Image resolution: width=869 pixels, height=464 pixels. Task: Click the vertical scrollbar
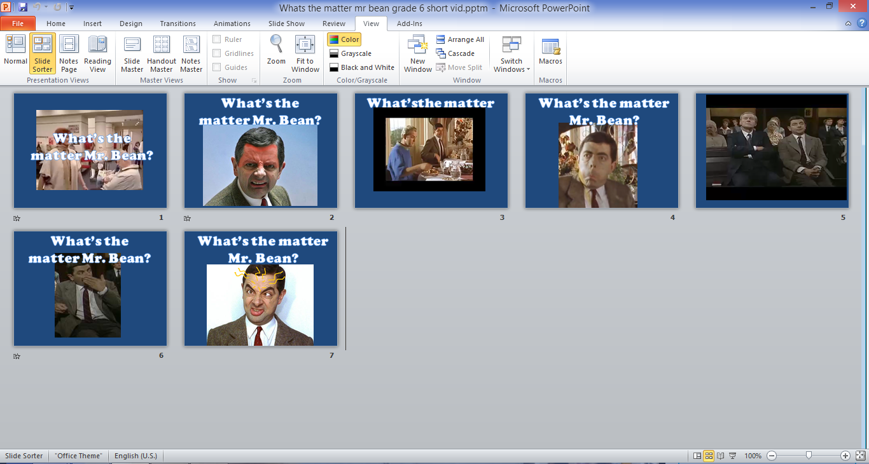865,267
